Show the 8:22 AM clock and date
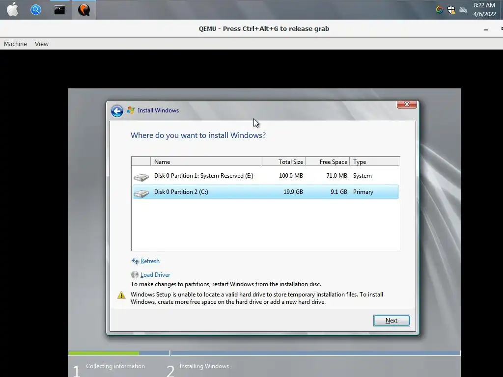The image size is (503, 377). tap(484, 10)
